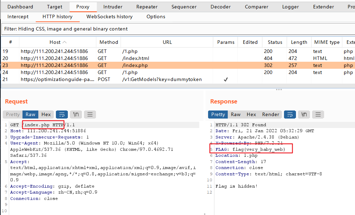
Task: Open the Request panel hamburger menu
Action: 90,114
